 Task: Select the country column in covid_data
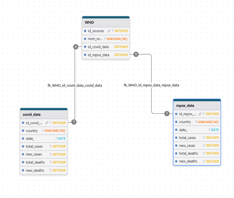coord(44,131)
